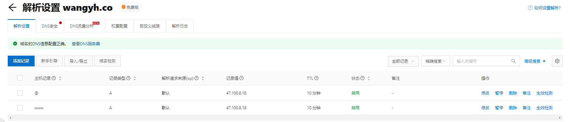Image resolution: width=570 pixels, height=122 pixels.
Task: Switch to the DNS安全 tab
Action: click(x=50, y=26)
